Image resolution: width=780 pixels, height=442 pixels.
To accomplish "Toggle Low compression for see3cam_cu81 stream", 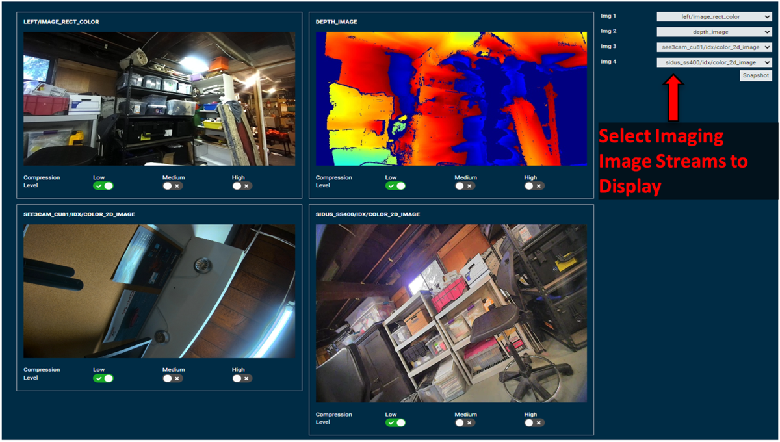I will pos(103,378).
